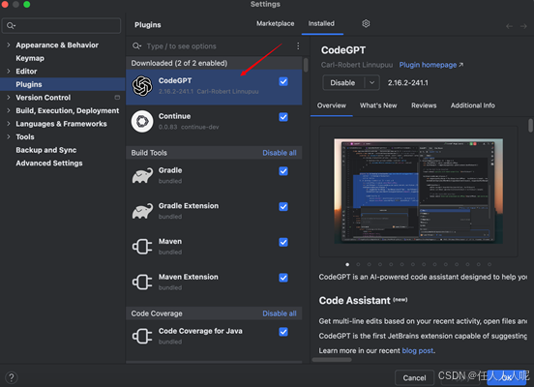
Task: Open the plugin list options kebab menu
Action: pos(298,46)
